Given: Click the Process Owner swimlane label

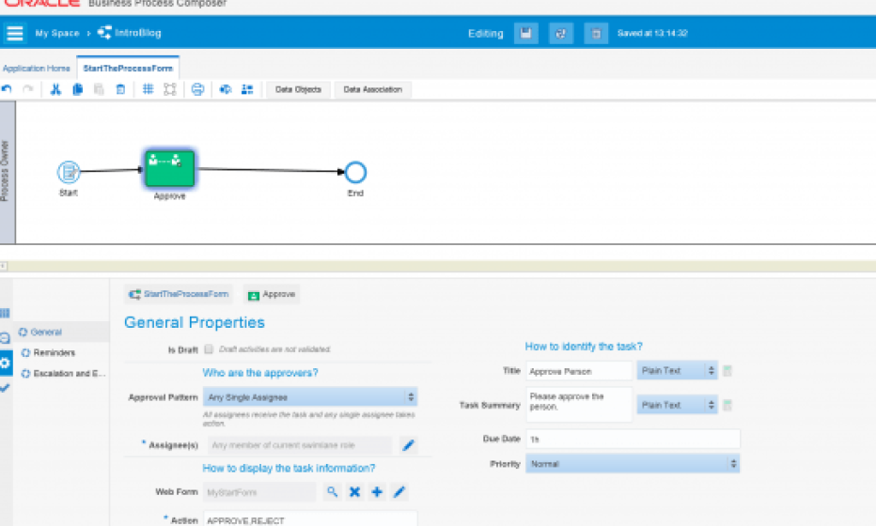Looking at the screenshot, I should coord(5,171).
